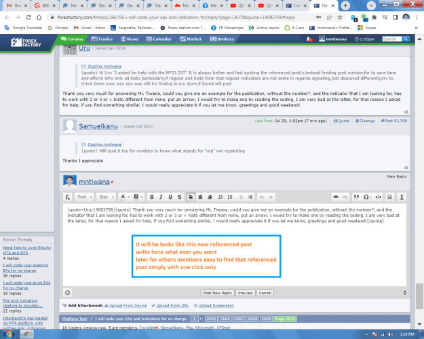
Task: Go to page 2669 in pagination
Action: 266,319
